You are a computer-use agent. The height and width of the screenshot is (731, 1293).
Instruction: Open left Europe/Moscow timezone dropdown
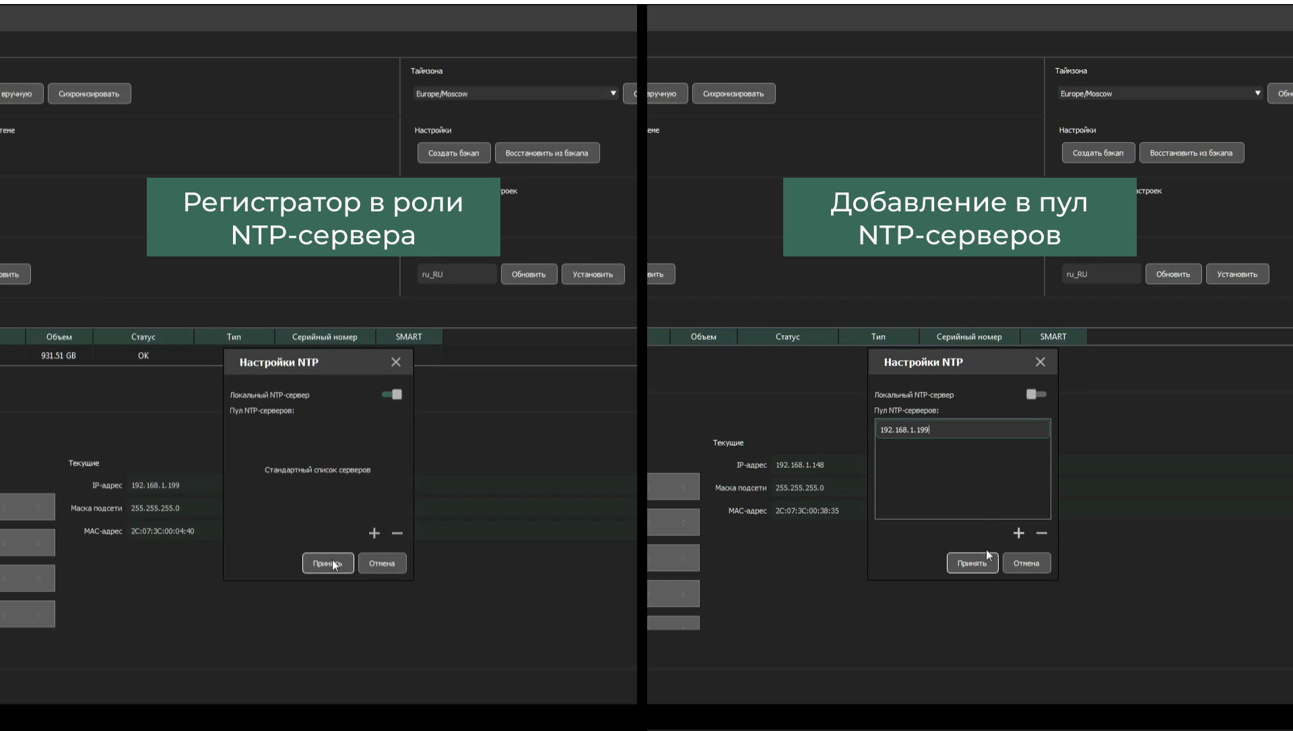[x=516, y=94]
